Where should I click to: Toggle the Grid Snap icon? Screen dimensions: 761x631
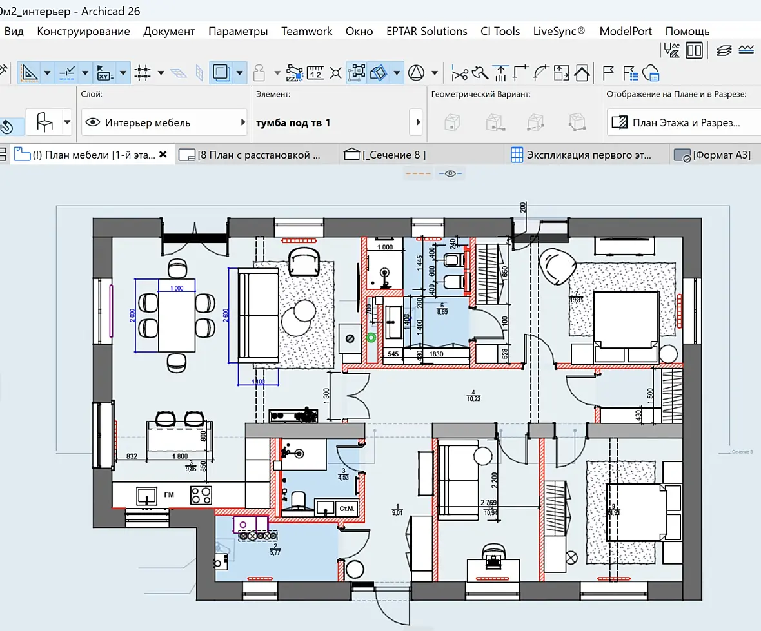click(x=142, y=73)
